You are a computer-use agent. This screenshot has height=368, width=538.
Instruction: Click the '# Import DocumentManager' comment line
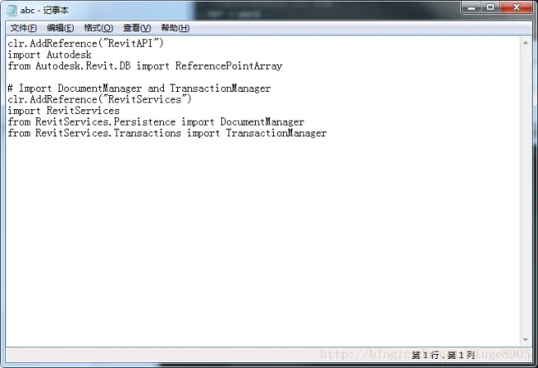(139, 88)
